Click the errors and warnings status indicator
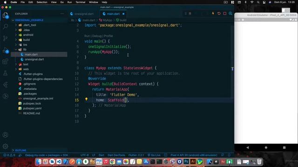 9,155
